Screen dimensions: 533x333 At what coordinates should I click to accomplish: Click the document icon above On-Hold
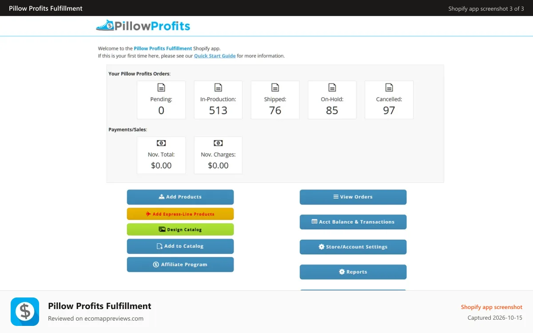click(x=332, y=87)
